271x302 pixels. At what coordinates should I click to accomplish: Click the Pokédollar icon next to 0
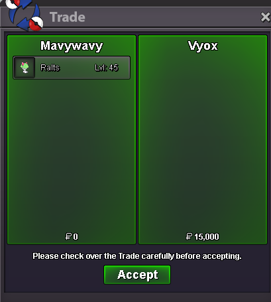coord(68,236)
